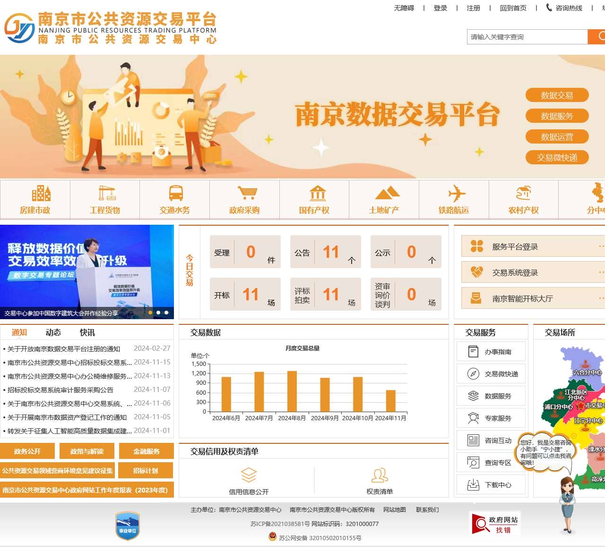Open the 铁路航运 airplane icon
Viewport: 605px width, 551px height.
coord(457,193)
